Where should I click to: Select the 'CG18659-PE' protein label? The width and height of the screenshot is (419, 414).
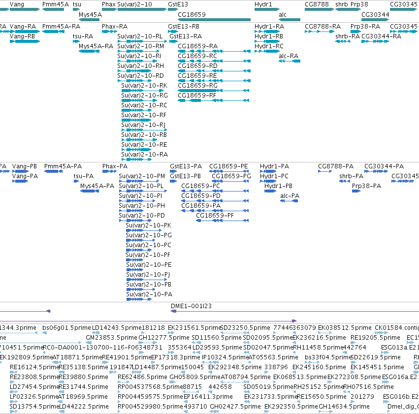pos(229,166)
